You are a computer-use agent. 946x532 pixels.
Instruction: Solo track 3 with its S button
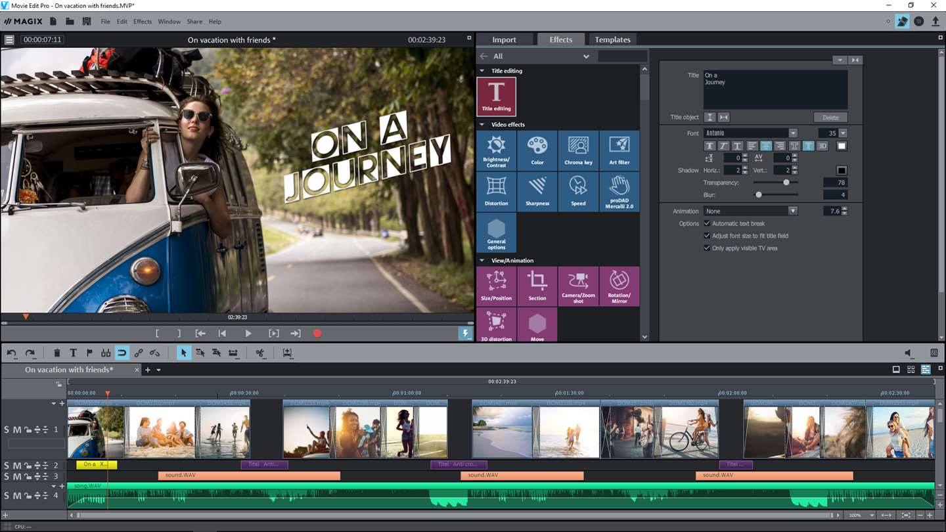(7, 476)
